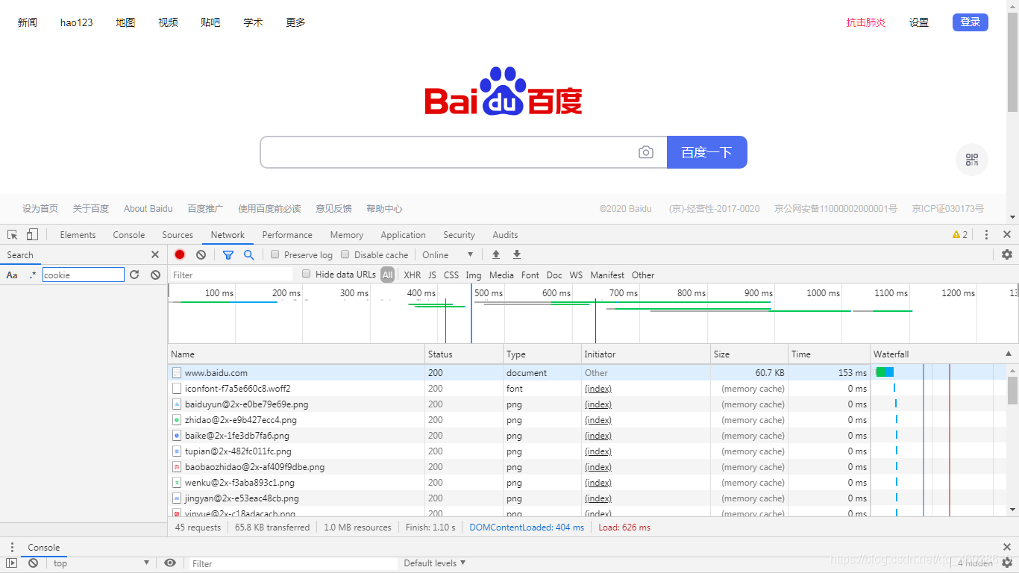
Task: Open the Default levels dropdown
Action: point(434,563)
